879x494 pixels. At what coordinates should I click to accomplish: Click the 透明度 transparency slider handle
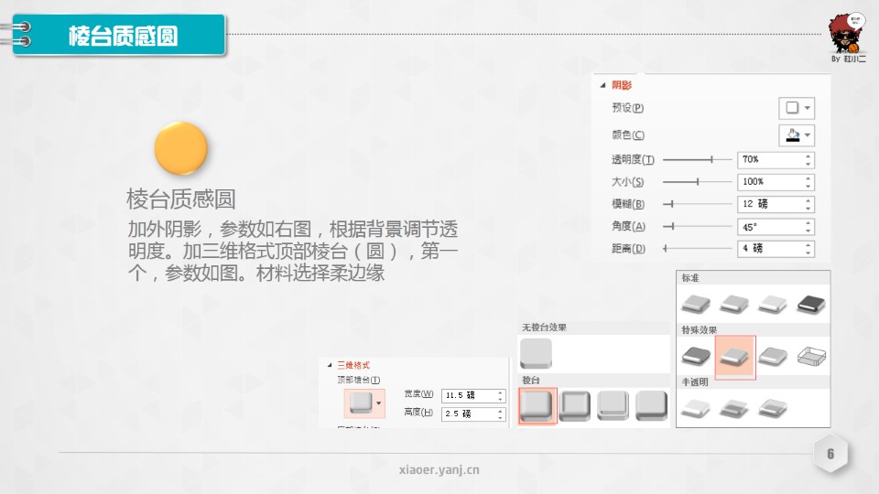(x=711, y=159)
